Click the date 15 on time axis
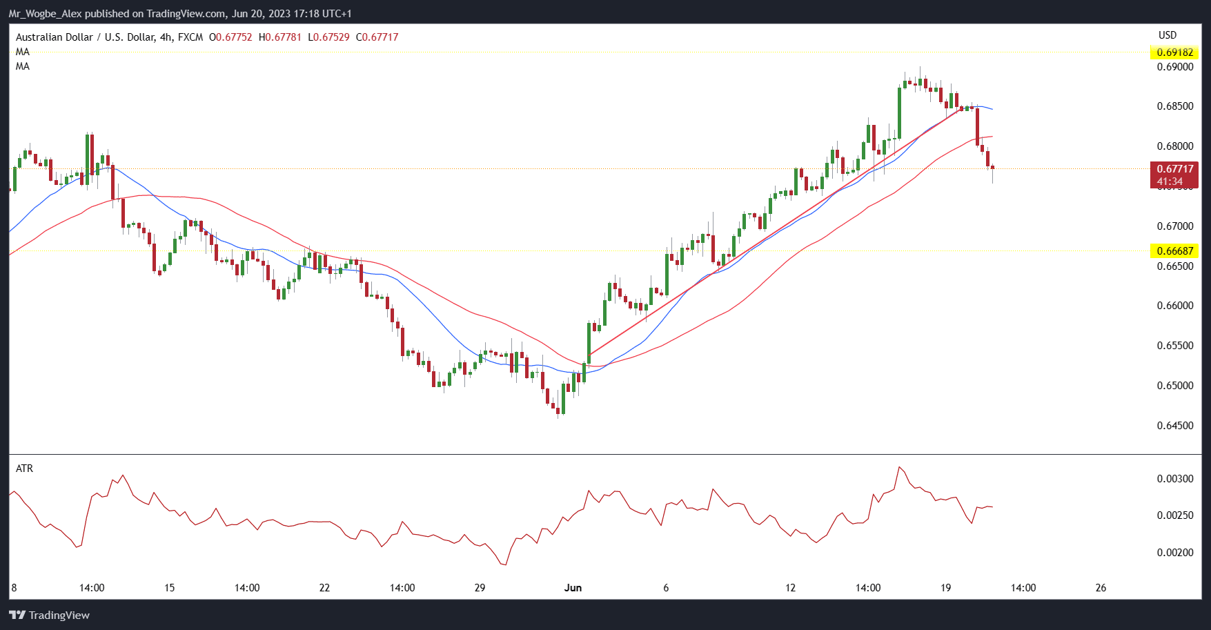 (x=170, y=588)
